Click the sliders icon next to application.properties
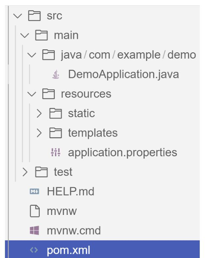208x258 pixels. [x=55, y=152]
